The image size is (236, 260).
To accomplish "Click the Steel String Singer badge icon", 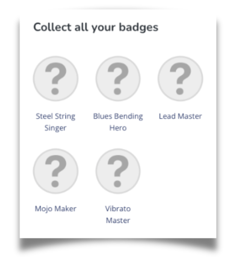I will coord(55,79).
